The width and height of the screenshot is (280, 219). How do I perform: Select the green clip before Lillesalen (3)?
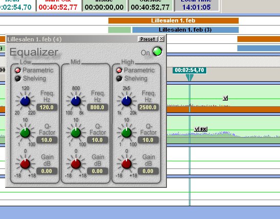(x=119, y=30)
